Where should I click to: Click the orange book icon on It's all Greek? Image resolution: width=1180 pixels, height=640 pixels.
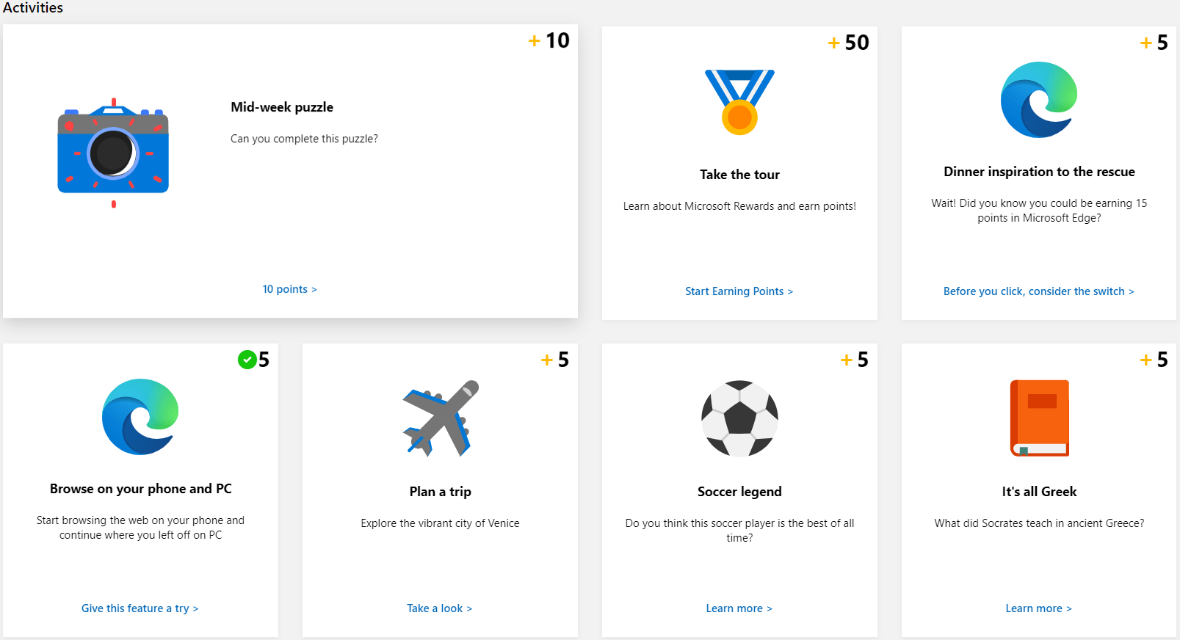(1038, 418)
